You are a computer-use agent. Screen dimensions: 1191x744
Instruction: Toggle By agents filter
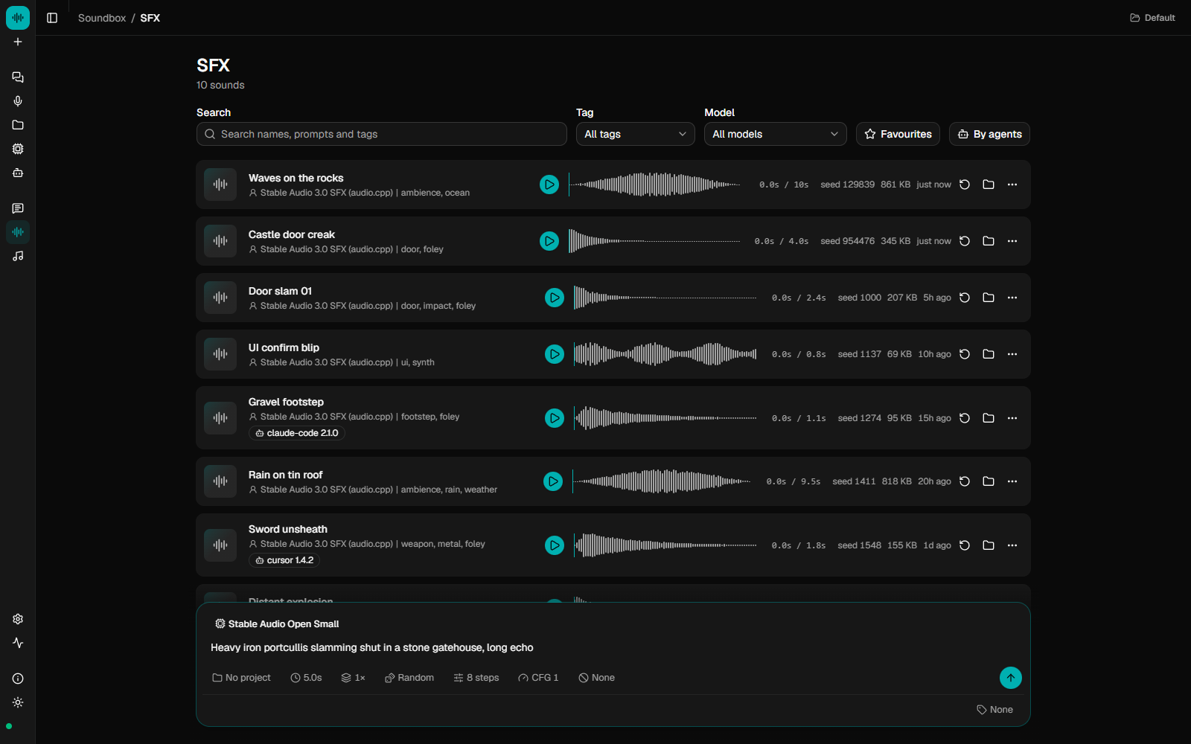coord(989,134)
